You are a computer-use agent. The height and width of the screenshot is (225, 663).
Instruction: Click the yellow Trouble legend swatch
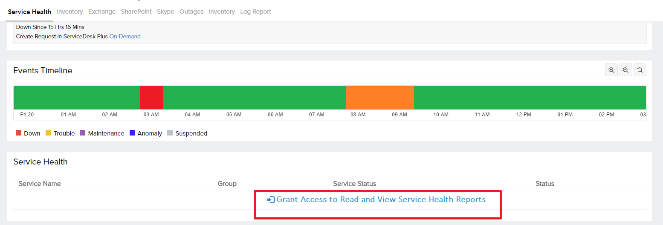pos(48,133)
